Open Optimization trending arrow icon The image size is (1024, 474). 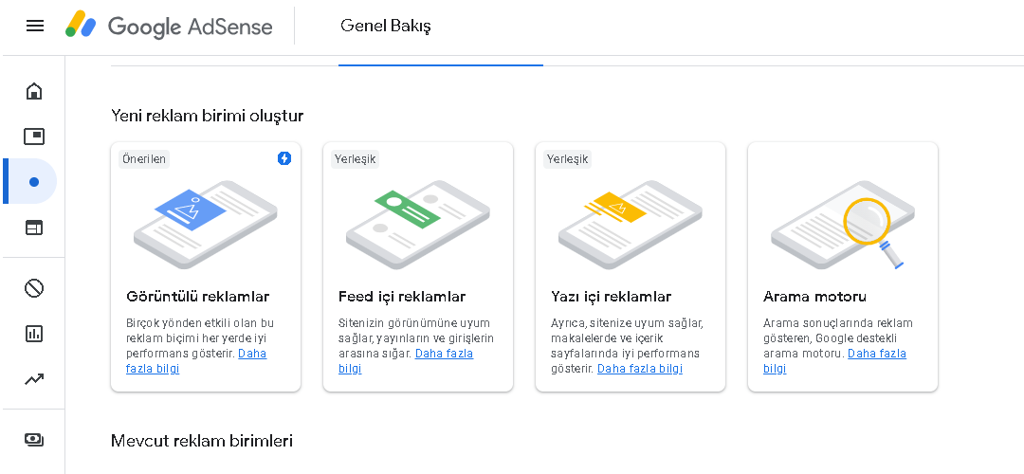34,378
